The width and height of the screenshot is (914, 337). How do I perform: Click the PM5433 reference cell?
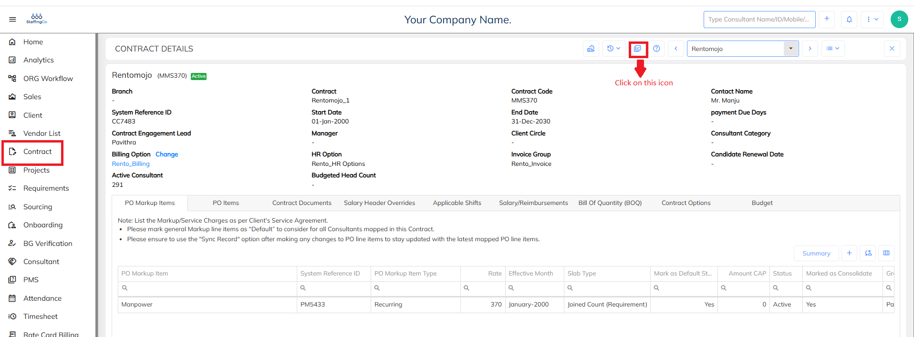pos(334,305)
